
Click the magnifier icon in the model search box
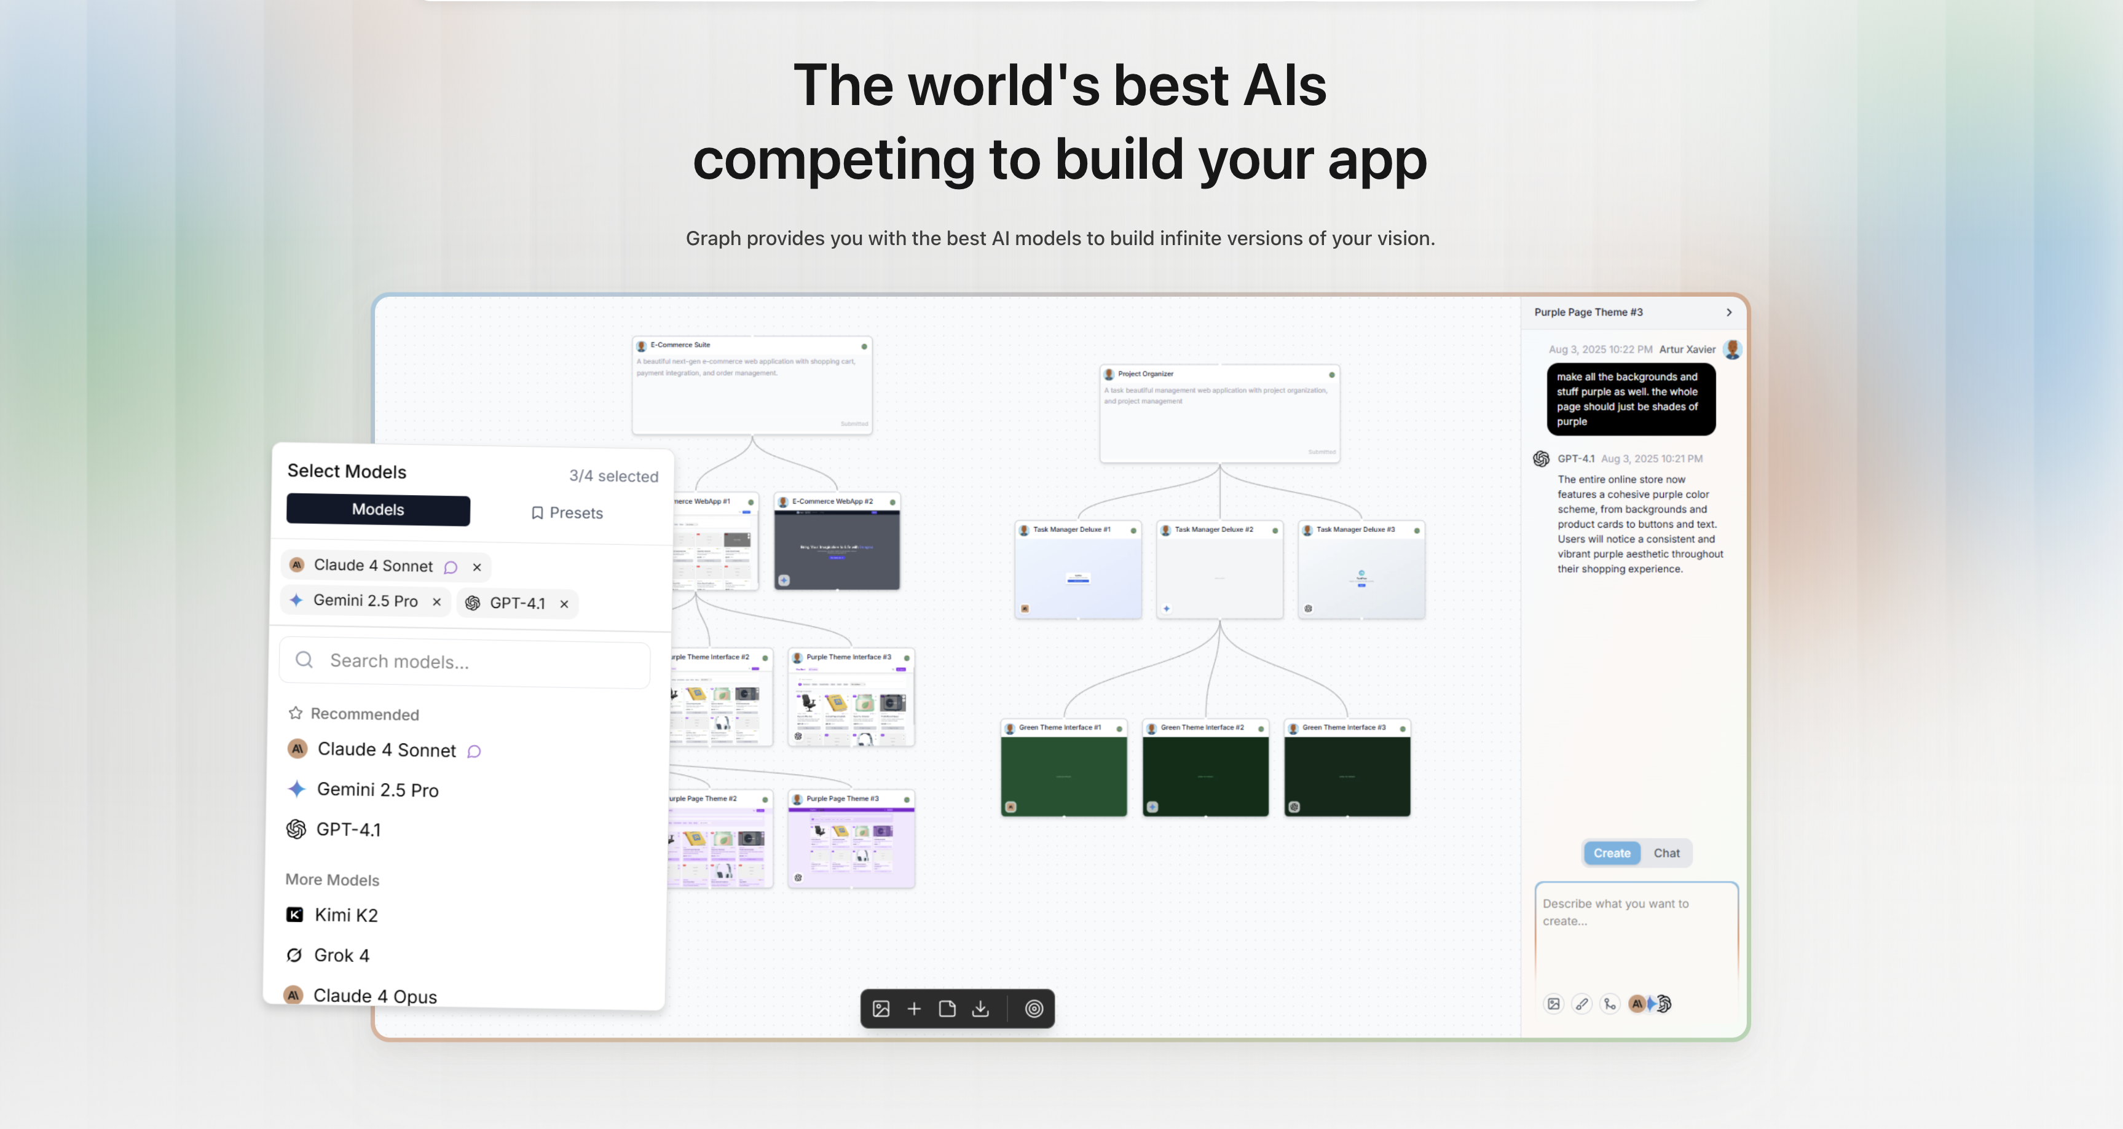pyautogui.click(x=304, y=660)
